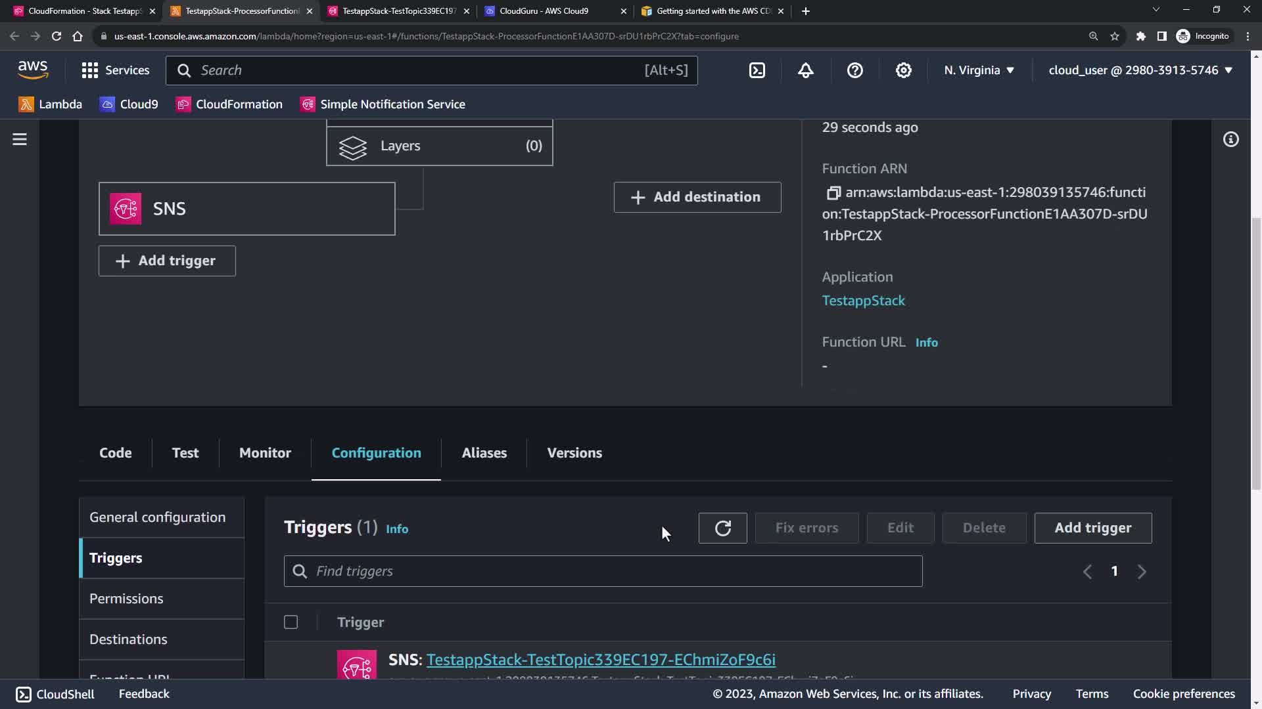Open the help question mark icon
1262x709 pixels.
854,70
